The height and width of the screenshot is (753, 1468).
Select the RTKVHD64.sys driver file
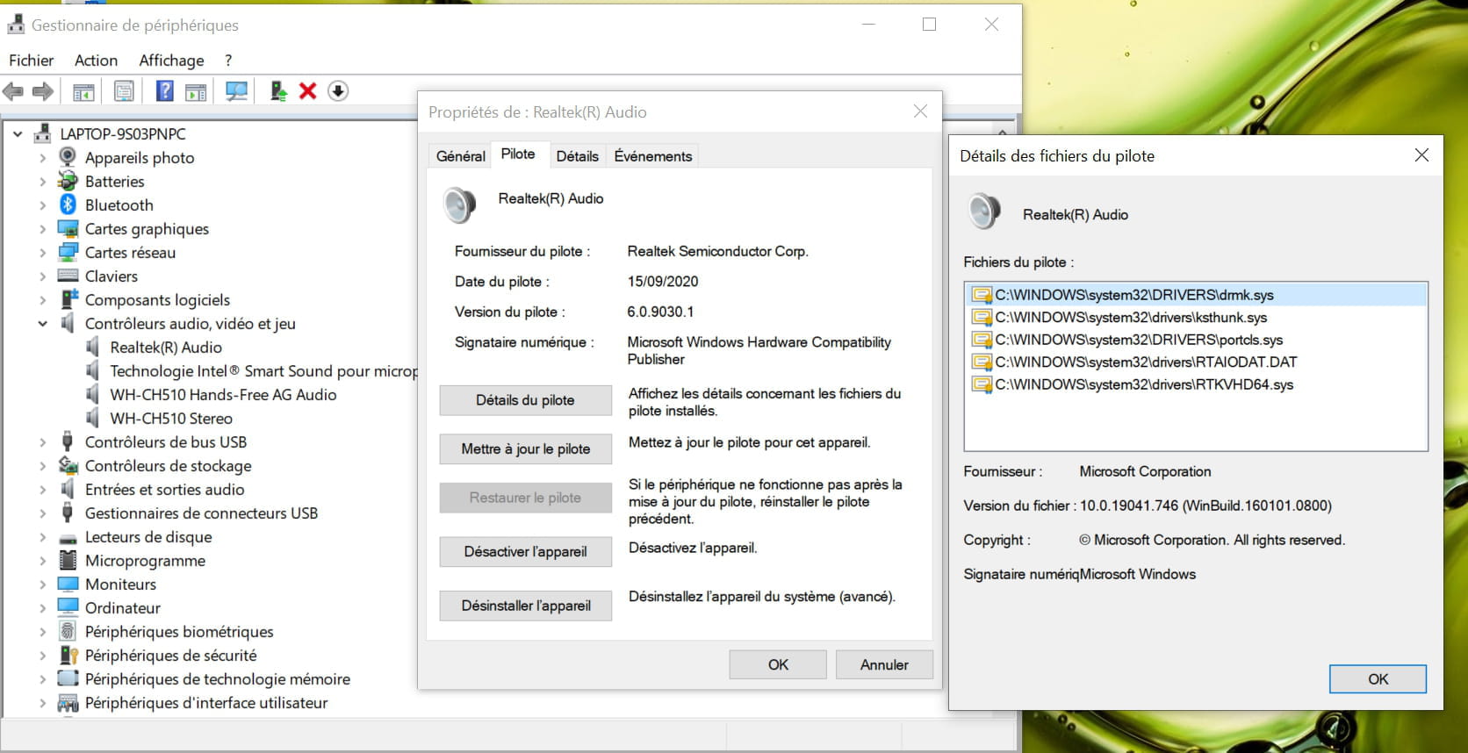tap(1144, 384)
